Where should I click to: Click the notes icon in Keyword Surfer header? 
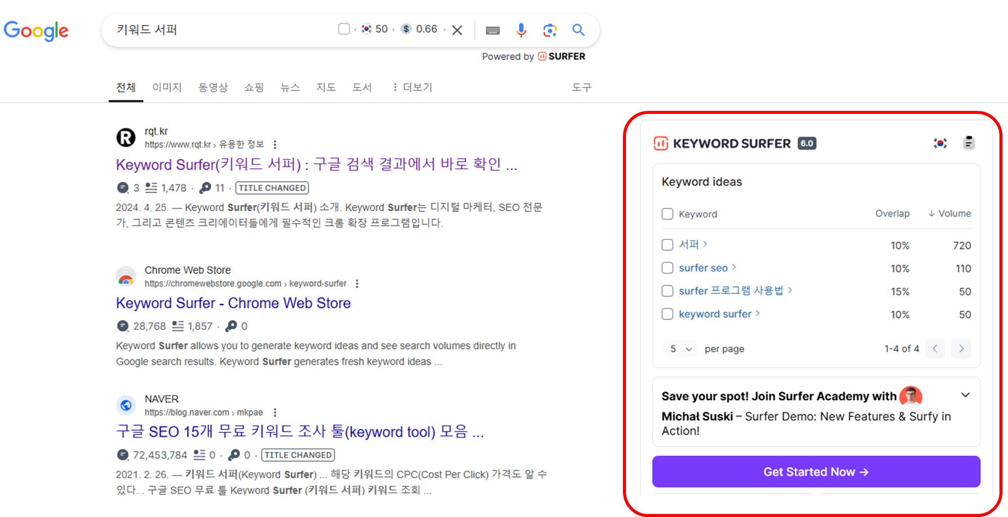pos(969,143)
